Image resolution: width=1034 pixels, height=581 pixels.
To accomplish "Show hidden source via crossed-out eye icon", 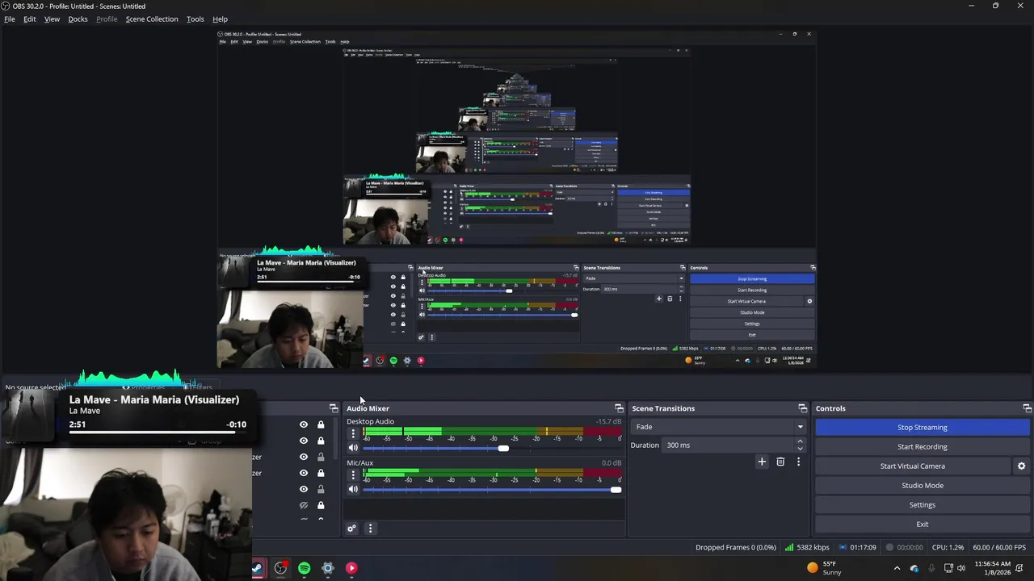I will click(x=304, y=505).
